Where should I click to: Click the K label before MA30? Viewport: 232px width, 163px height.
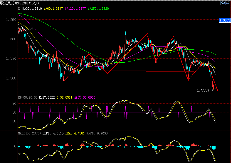[19, 9]
